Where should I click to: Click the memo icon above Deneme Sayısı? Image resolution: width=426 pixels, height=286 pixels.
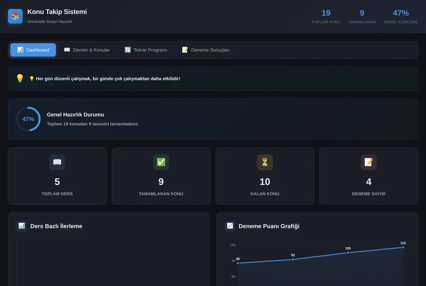coord(368,162)
